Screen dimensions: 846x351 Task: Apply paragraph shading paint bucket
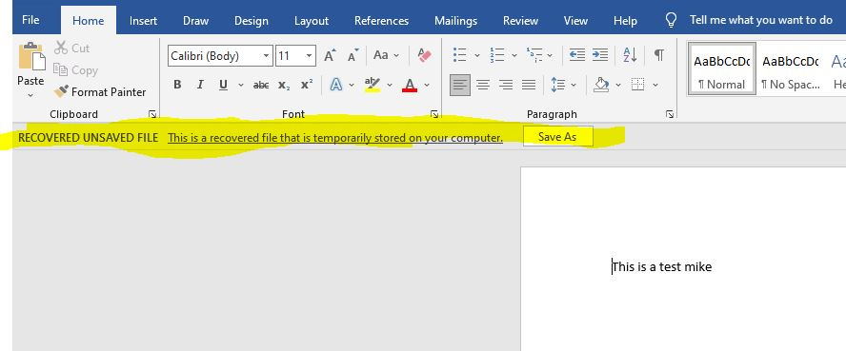coord(601,85)
